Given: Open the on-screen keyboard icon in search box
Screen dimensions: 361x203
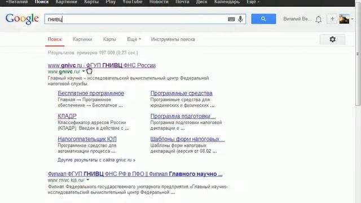Looking at the screenshot, I should (231, 19).
